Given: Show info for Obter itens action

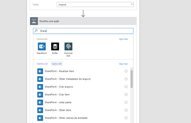Looking at the screenshot, I should point(126,110).
